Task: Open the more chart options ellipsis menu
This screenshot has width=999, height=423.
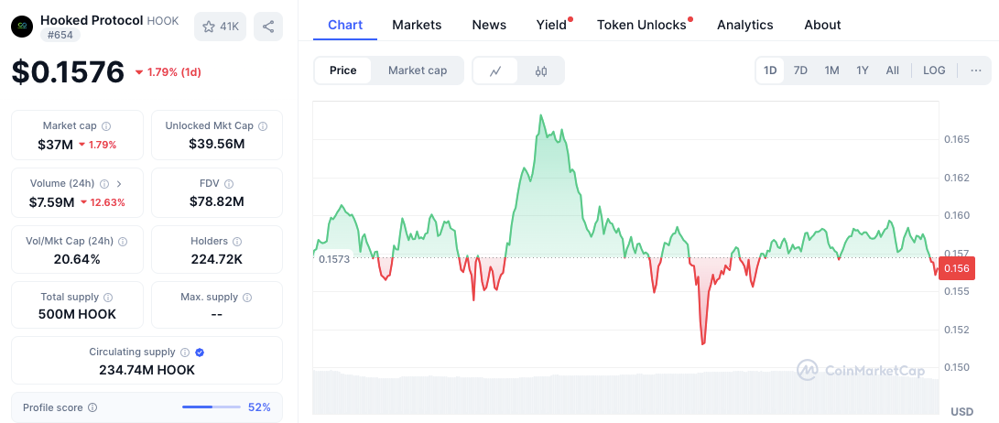Action: 976,70
